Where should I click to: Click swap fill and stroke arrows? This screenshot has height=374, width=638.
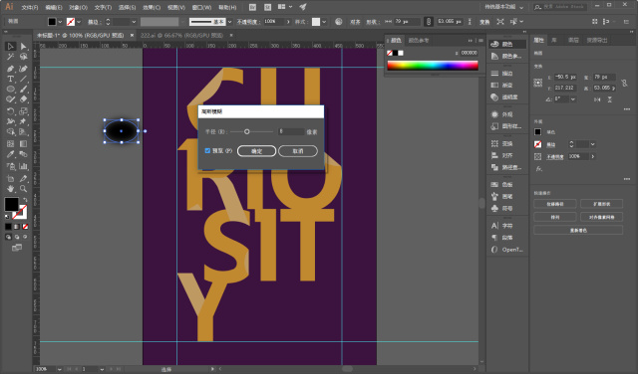point(25,199)
